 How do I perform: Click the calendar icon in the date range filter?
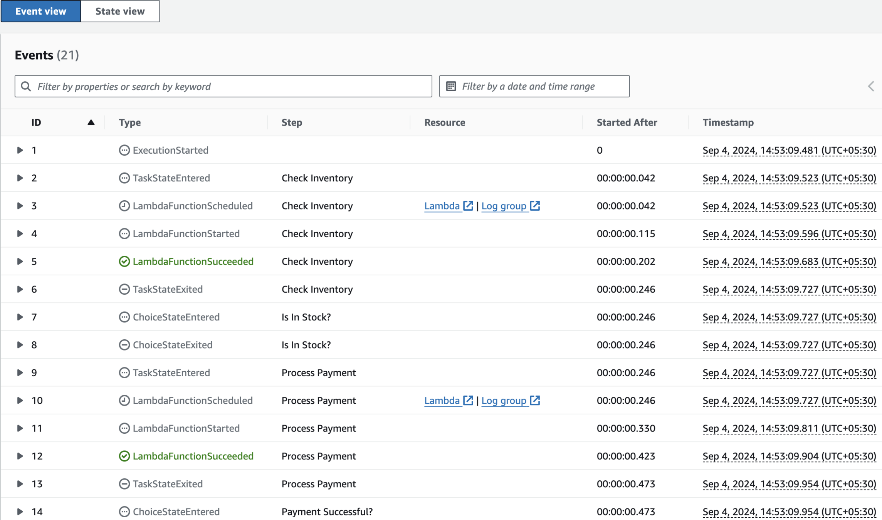[451, 86]
